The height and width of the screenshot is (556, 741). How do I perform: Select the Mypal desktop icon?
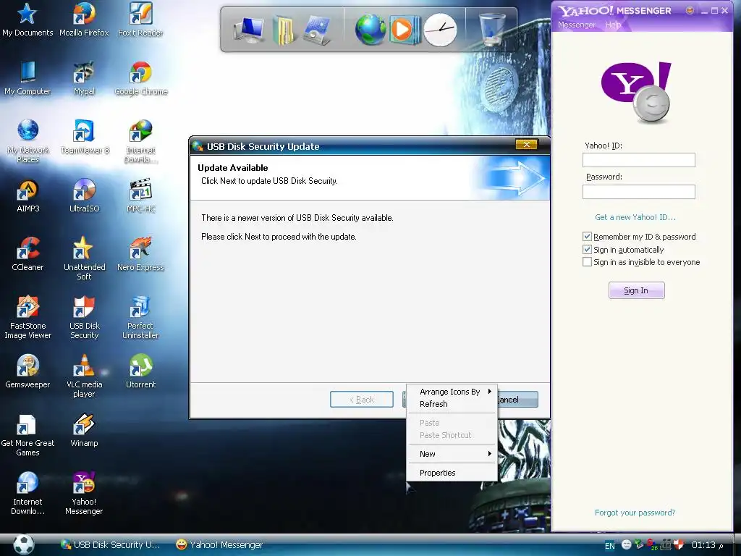84,78
